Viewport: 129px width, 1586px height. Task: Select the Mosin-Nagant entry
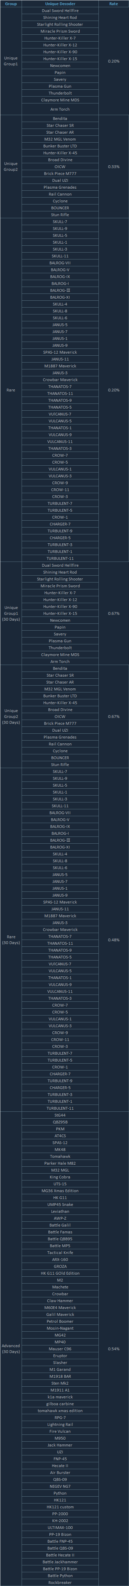click(x=60, y=1328)
